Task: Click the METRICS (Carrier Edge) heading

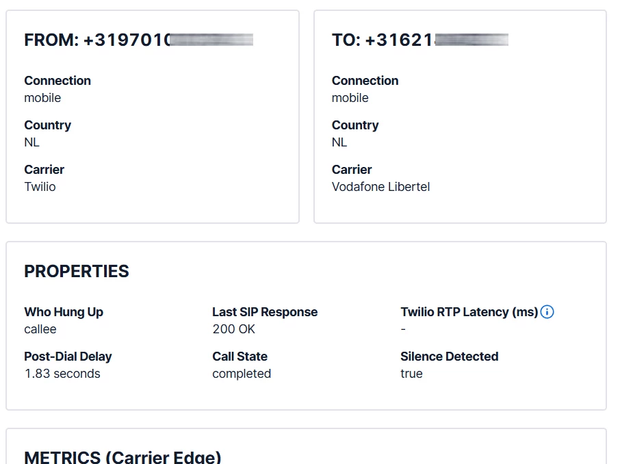Action: [122, 457]
